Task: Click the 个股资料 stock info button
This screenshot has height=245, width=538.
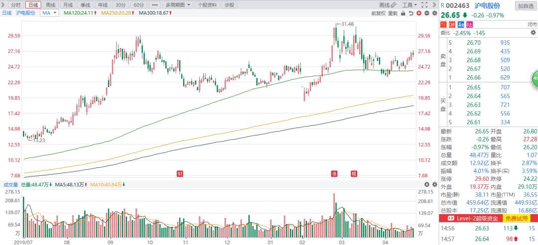Action: coord(207,4)
